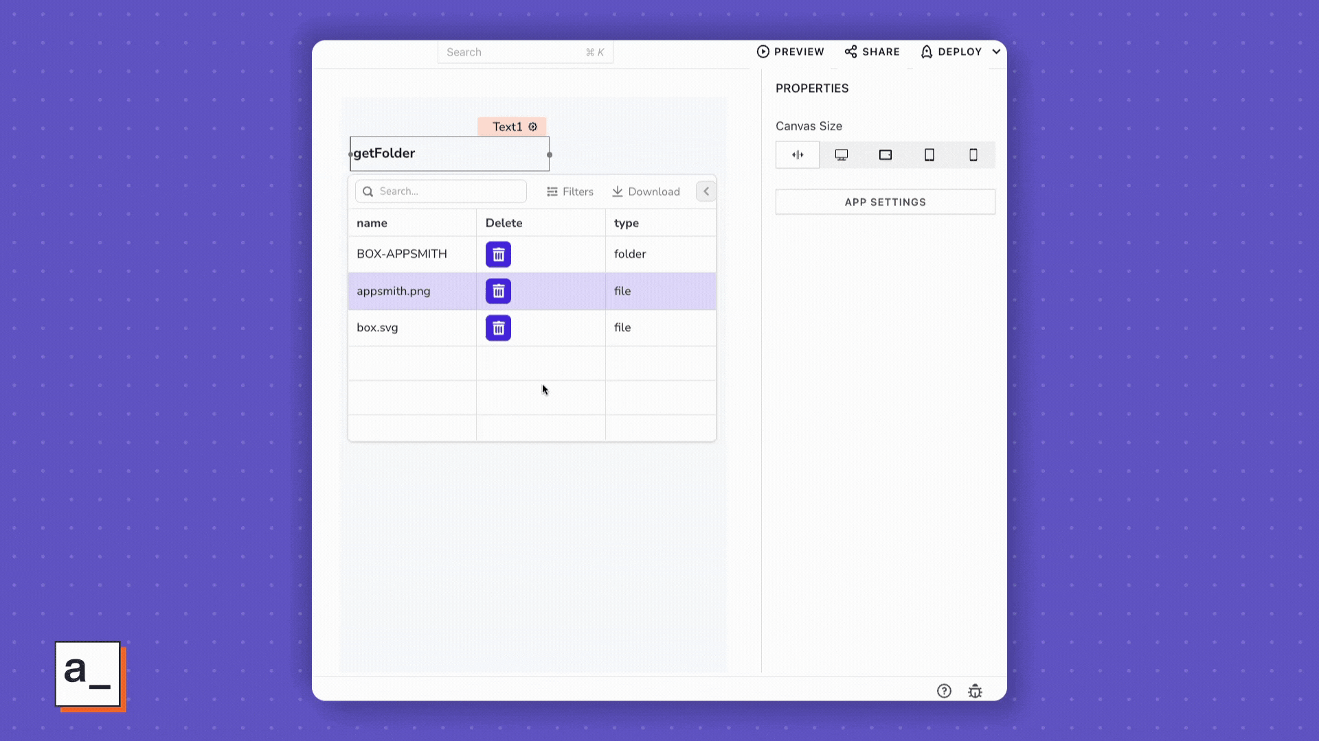This screenshot has width=1319, height=741.
Task: Click the Deploy button
Action: click(x=951, y=51)
